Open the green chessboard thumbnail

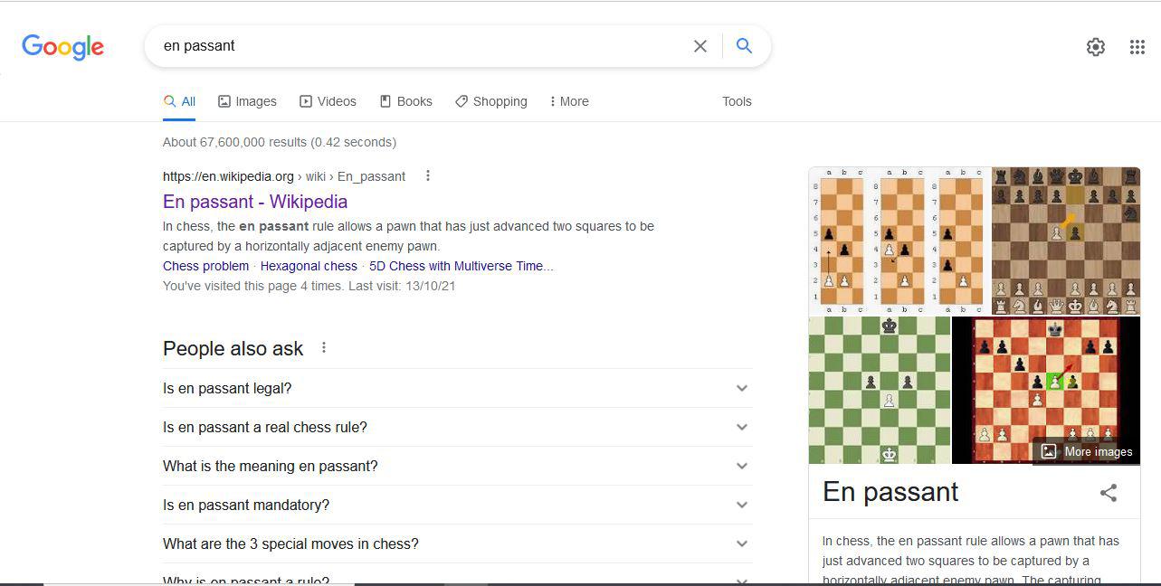[x=880, y=390]
